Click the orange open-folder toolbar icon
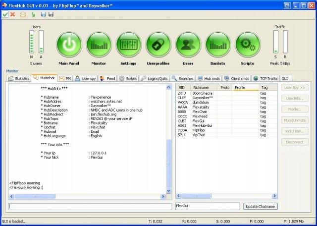317x226 pixels. (23, 14)
